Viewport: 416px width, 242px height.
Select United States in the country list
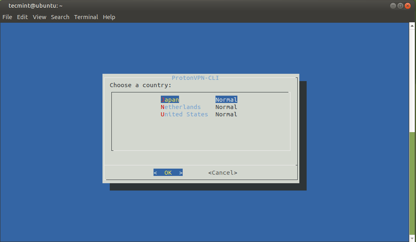click(x=184, y=114)
